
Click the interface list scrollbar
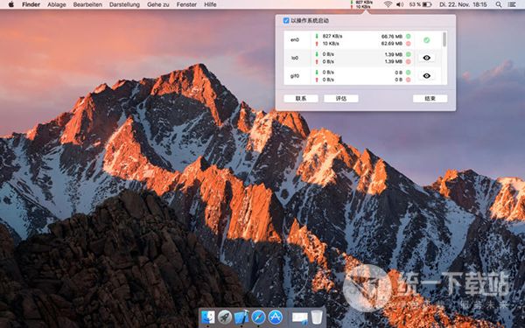coord(444,39)
